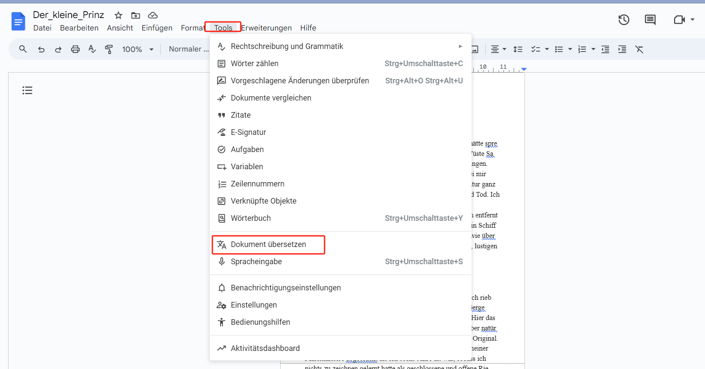Click the blue right indent ruler marker
This screenshot has width=705, height=369.
click(x=524, y=69)
